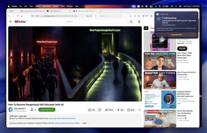Viewport: 207px width, 133px height.
Task: Open the sponsored CleanMyMac ad thumbnail
Action: [x=160, y=41]
